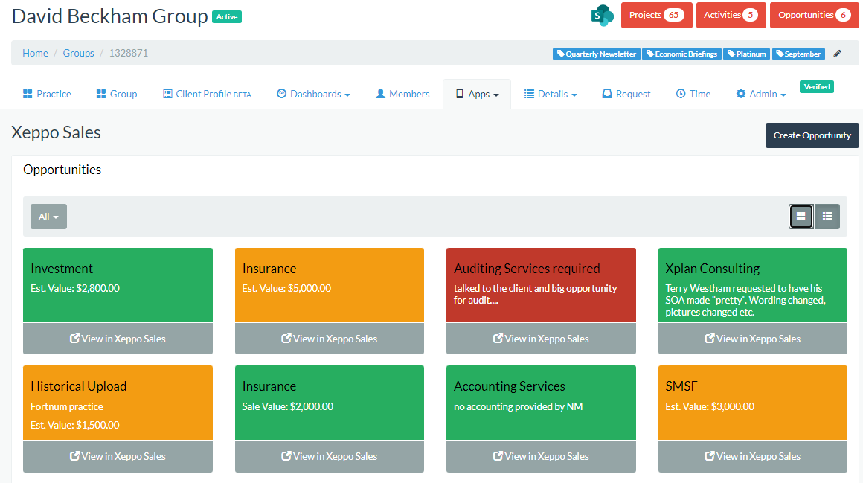View Historical Upload opportunity in Xeppo Sales
The height and width of the screenshot is (483, 863).
[118, 456]
